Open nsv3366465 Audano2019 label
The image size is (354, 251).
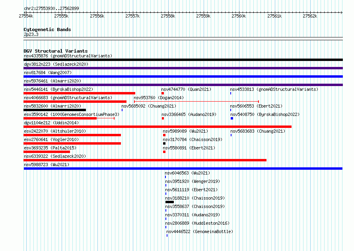point(189,114)
